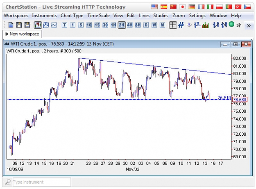Select the Czech flag language
Viewport: 256px width, 189px height.
click(247, 7)
